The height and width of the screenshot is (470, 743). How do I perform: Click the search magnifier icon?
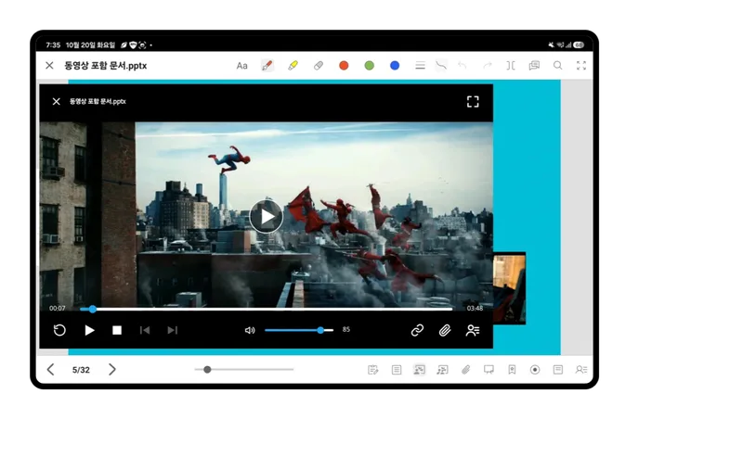pyautogui.click(x=558, y=65)
